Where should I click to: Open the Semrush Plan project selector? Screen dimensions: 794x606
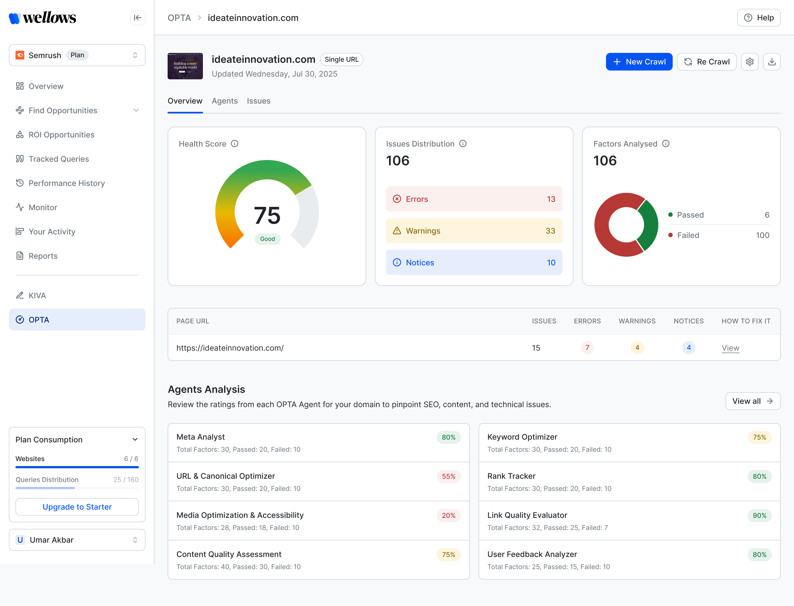tap(77, 55)
